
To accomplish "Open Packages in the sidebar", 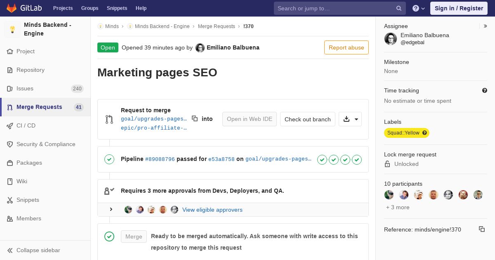I will [45, 163].
